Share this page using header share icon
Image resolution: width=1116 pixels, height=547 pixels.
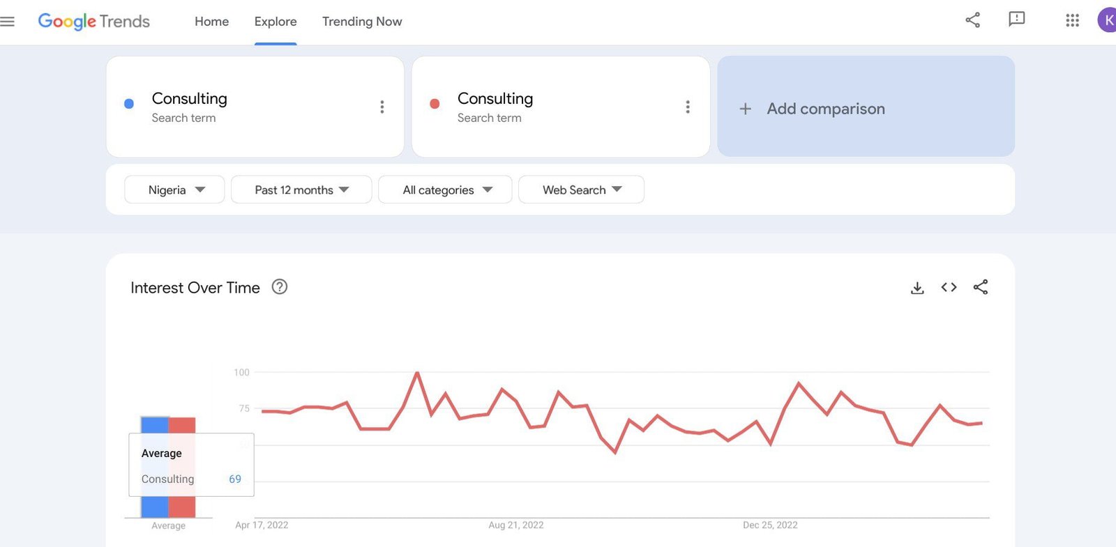[972, 20]
